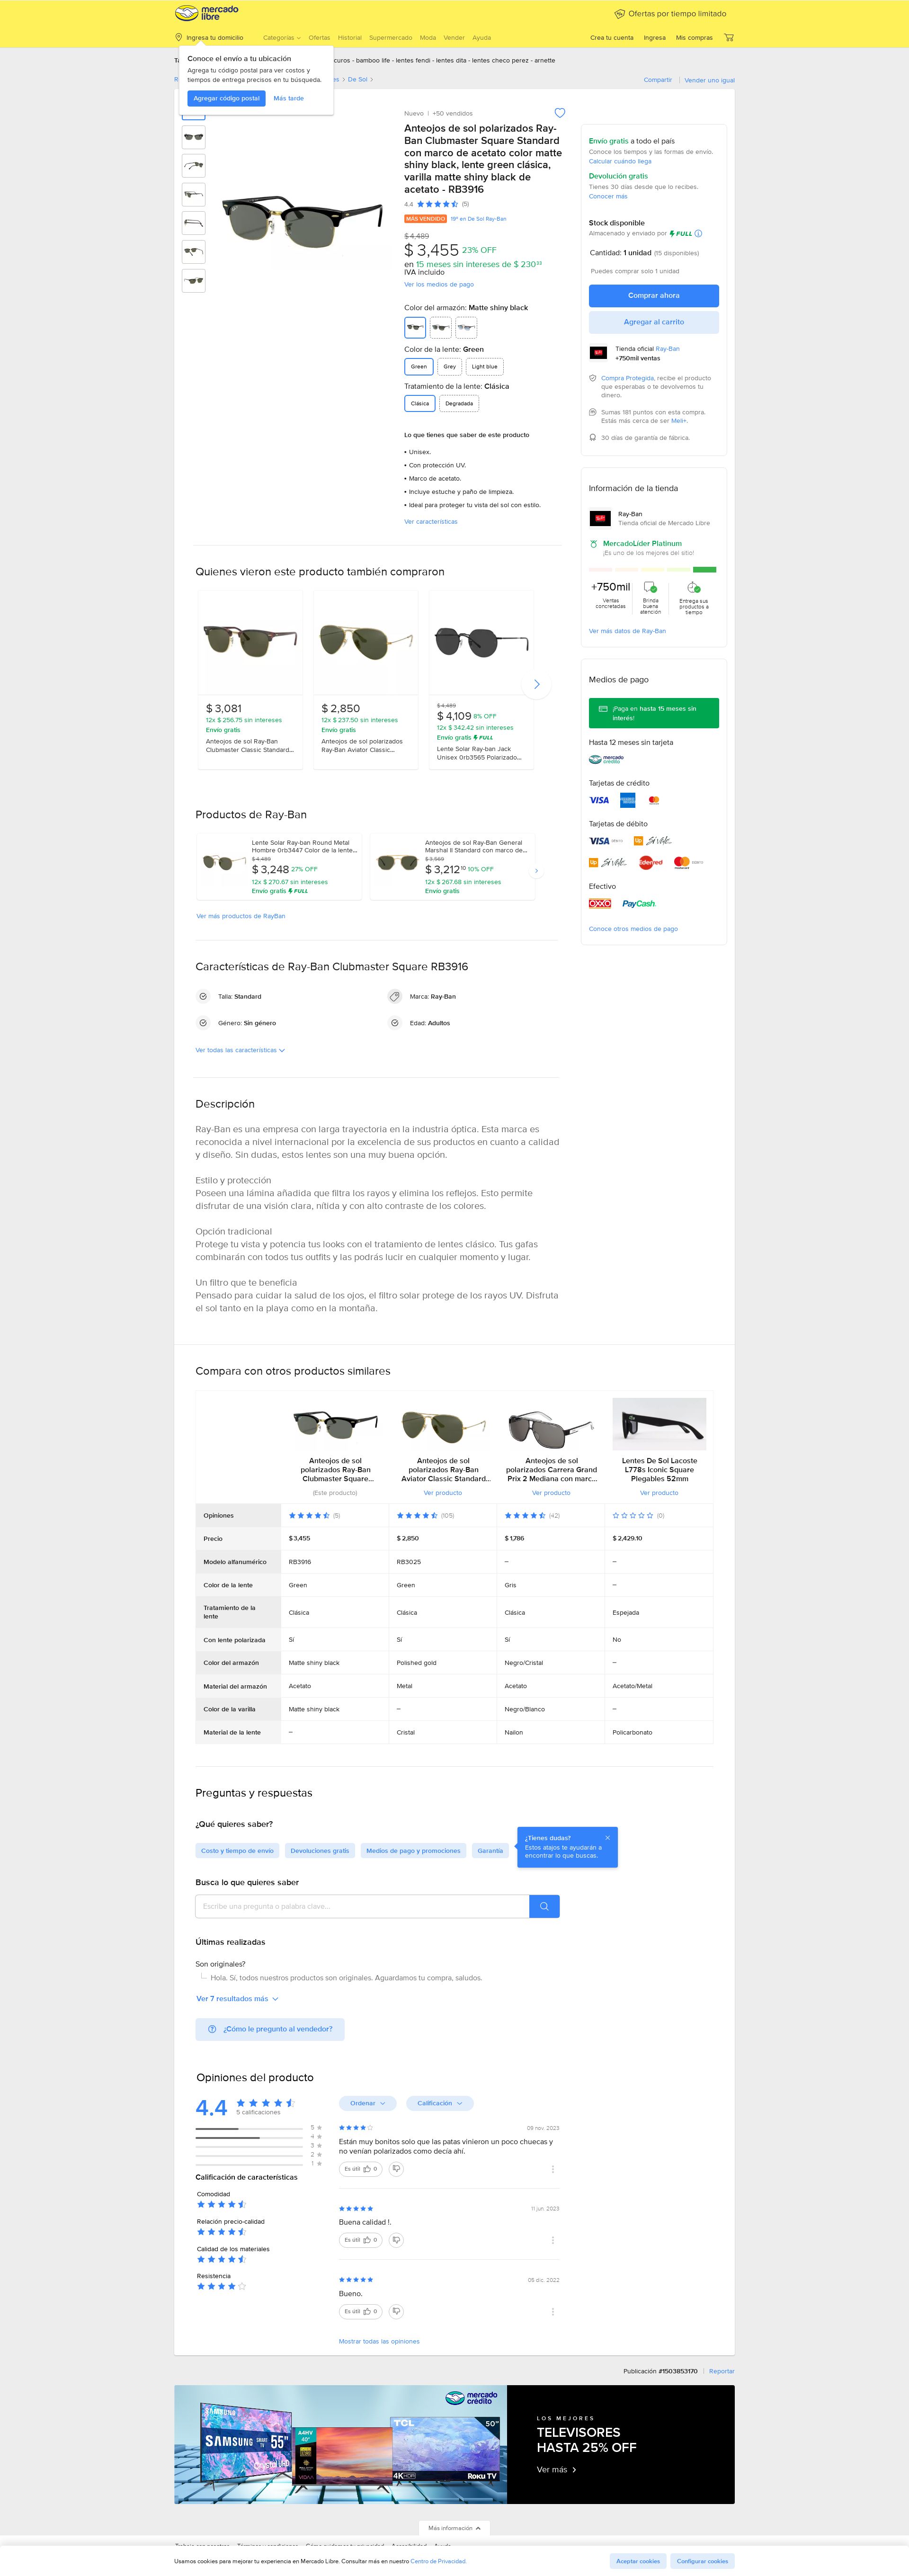Advance the 'Productos de Ray-Ban' carousel arrow
Viewport: 909px width, 2576px height.
point(537,871)
